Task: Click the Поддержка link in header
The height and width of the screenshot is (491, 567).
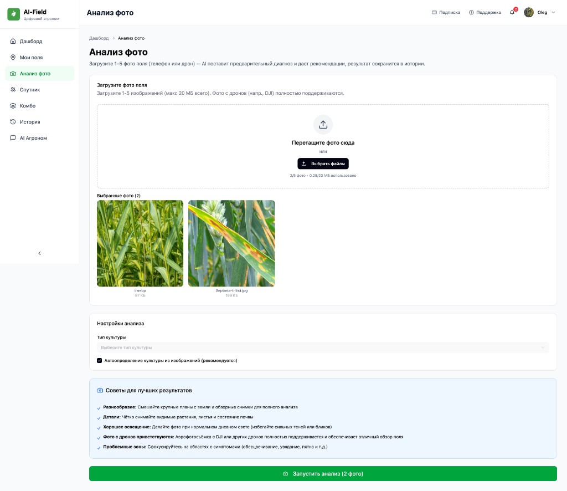Action: click(484, 12)
